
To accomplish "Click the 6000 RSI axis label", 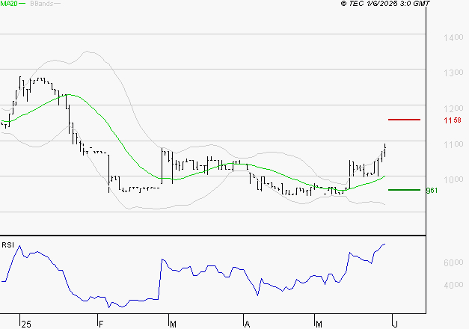I will tap(451, 263).
